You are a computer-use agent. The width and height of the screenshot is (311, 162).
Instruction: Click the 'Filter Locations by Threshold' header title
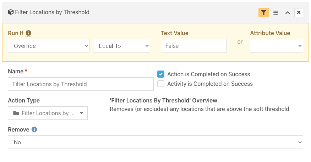[52, 12]
